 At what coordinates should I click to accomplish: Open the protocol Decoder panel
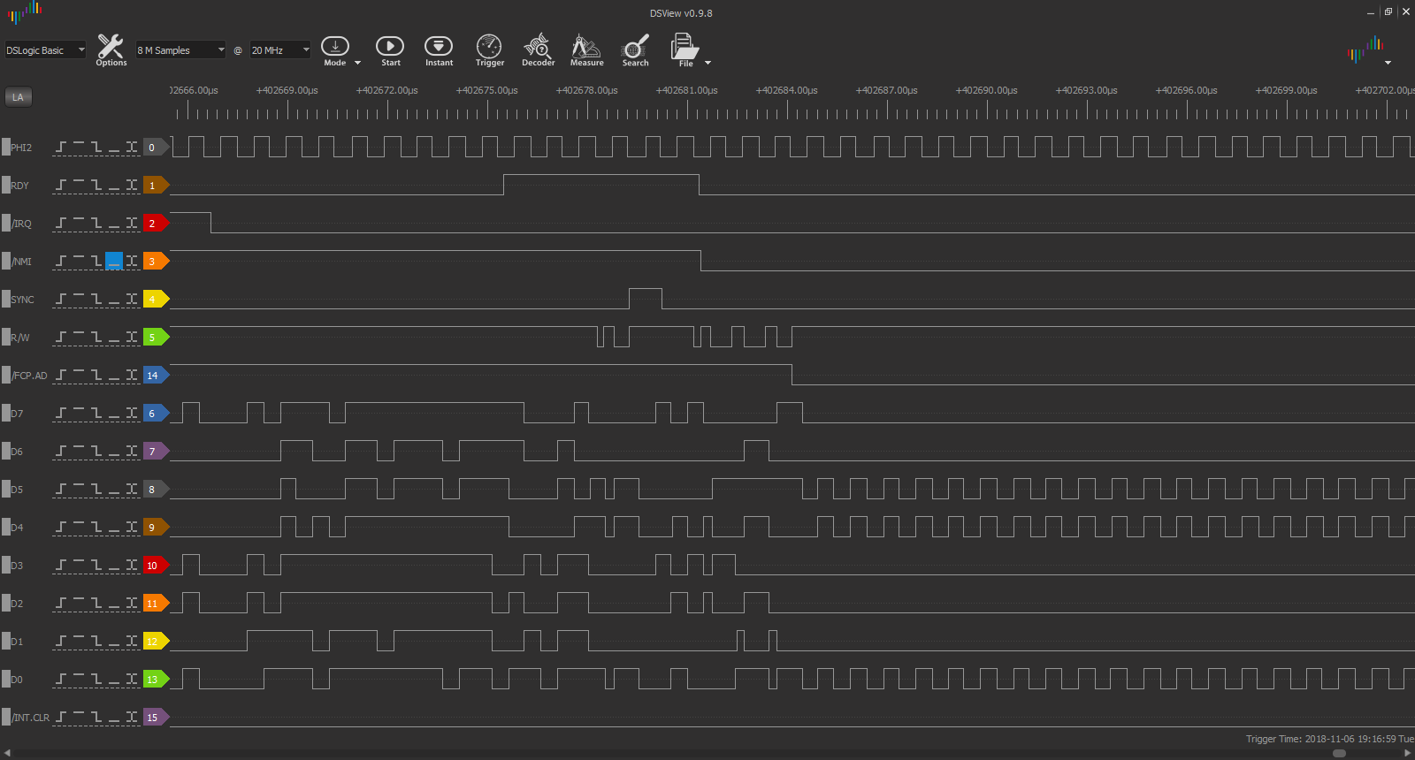(x=538, y=49)
